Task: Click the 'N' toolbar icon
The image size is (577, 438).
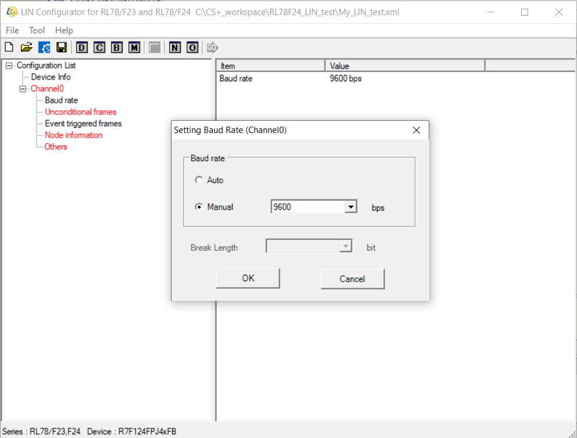Action: [x=175, y=48]
